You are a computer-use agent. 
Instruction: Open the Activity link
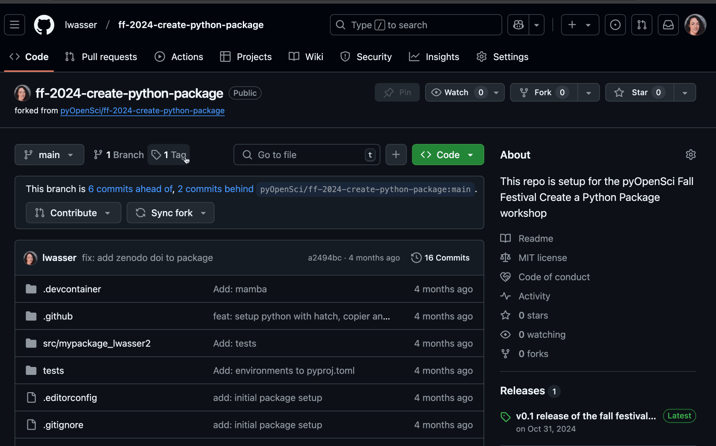point(525,296)
